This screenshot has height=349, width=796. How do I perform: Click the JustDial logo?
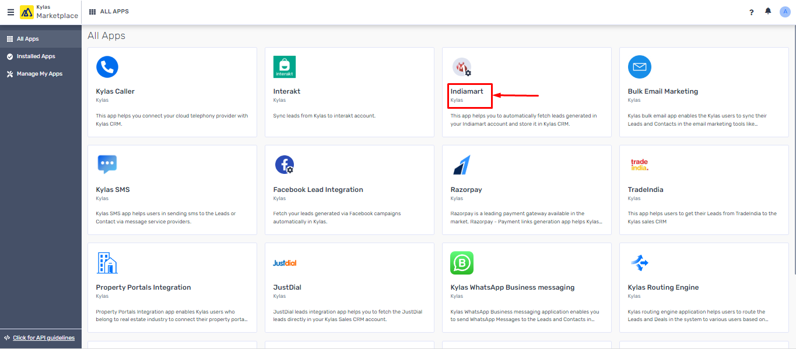285,263
